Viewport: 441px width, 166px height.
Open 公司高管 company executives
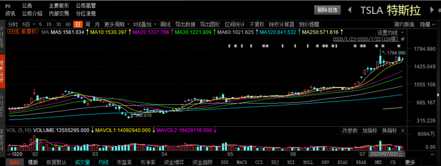(x=86, y=6)
